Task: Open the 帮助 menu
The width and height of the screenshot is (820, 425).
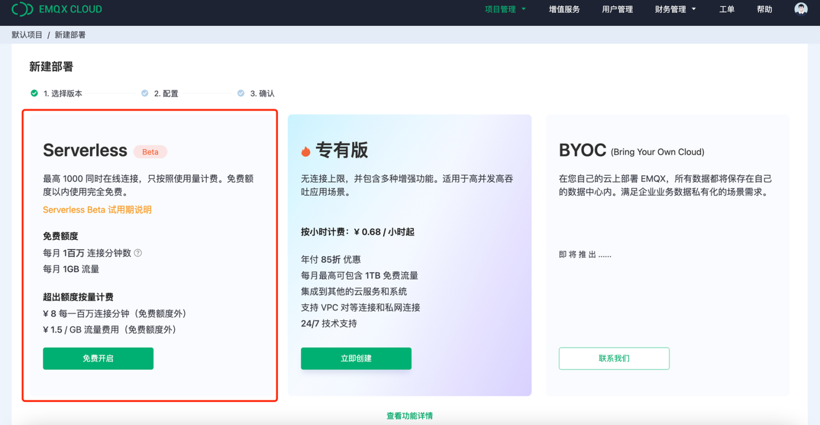Action: point(764,9)
